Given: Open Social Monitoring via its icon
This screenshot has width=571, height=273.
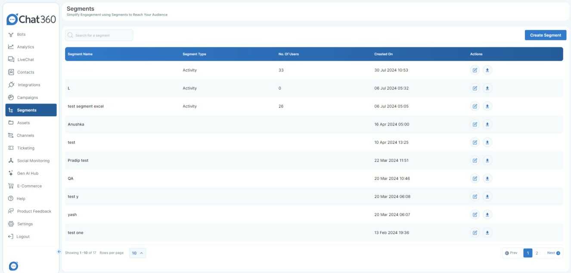Looking at the screenshot, I should pos(11,160).
